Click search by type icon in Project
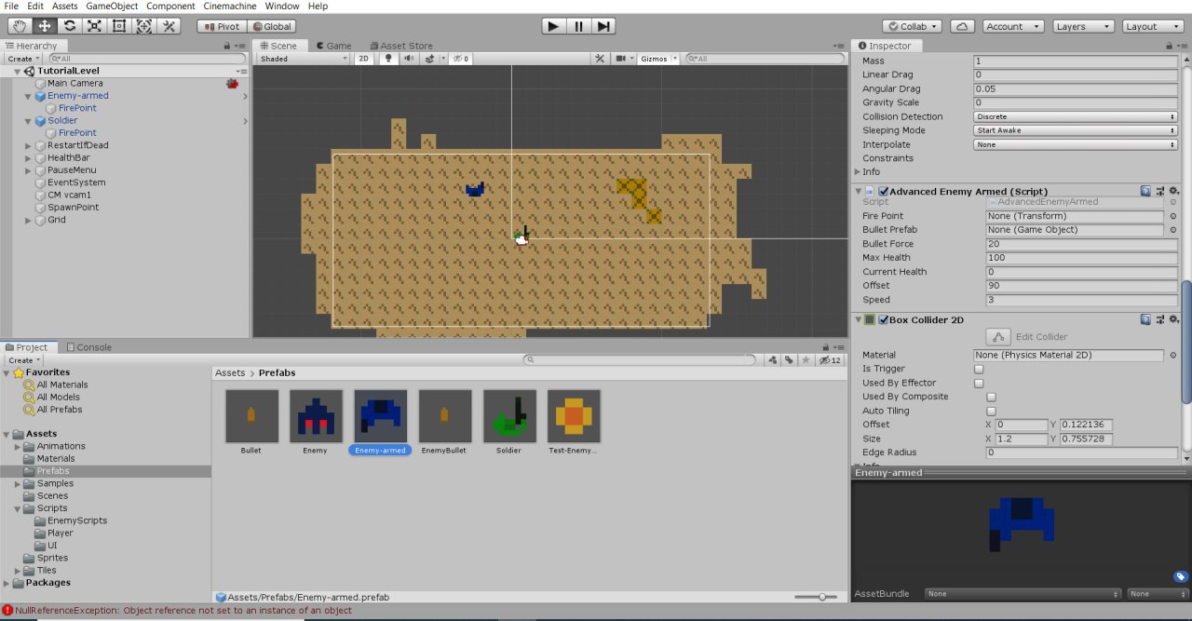The width and height of the screenshot is (1192, 621). [x=772, y=359]
